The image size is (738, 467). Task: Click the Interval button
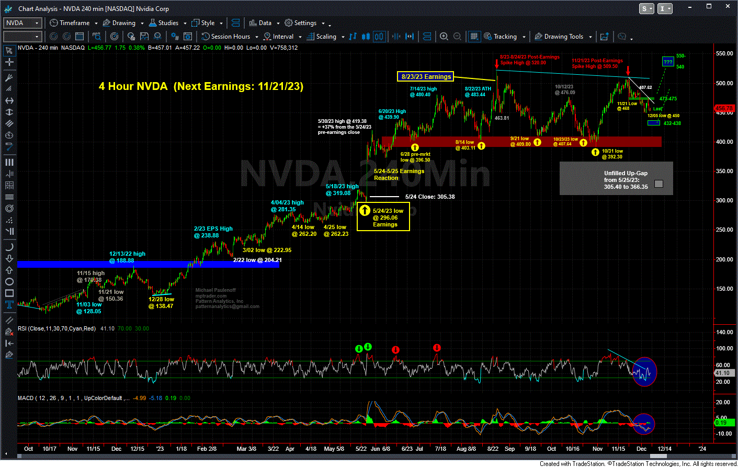pos(279,37)
